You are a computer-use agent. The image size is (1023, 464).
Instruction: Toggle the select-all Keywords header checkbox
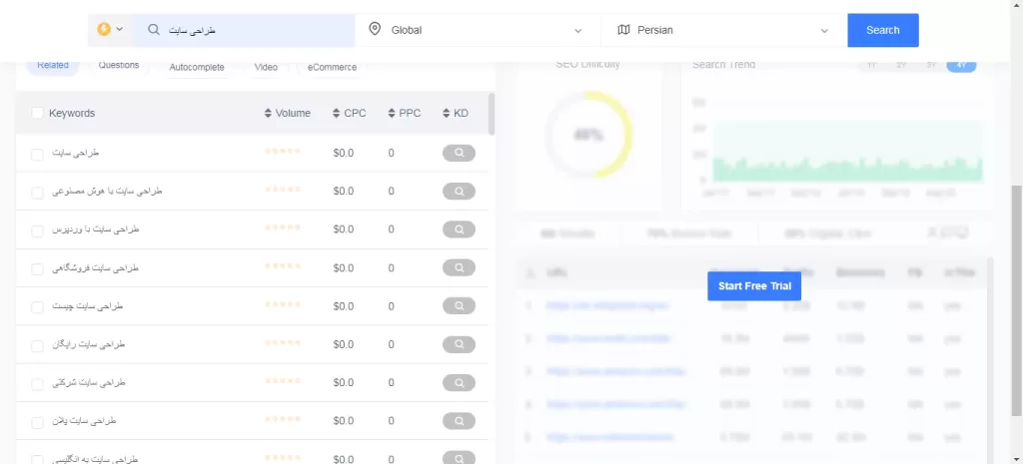(38, 114)
